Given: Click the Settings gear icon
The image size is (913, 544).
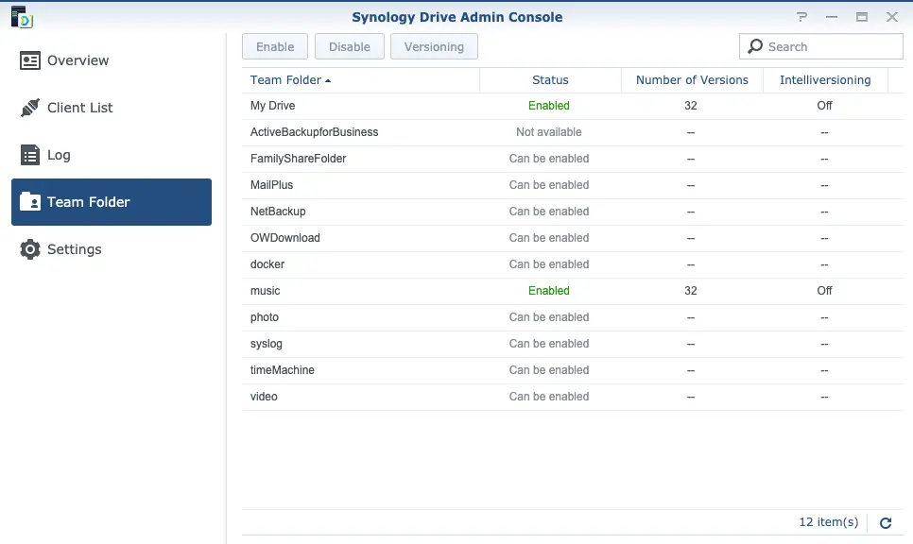Looking at the screenshot, I should coord(29,249).
